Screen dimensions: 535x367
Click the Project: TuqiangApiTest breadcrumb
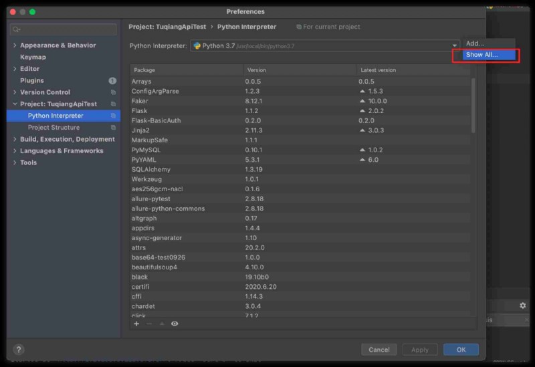tap(167, 27)
